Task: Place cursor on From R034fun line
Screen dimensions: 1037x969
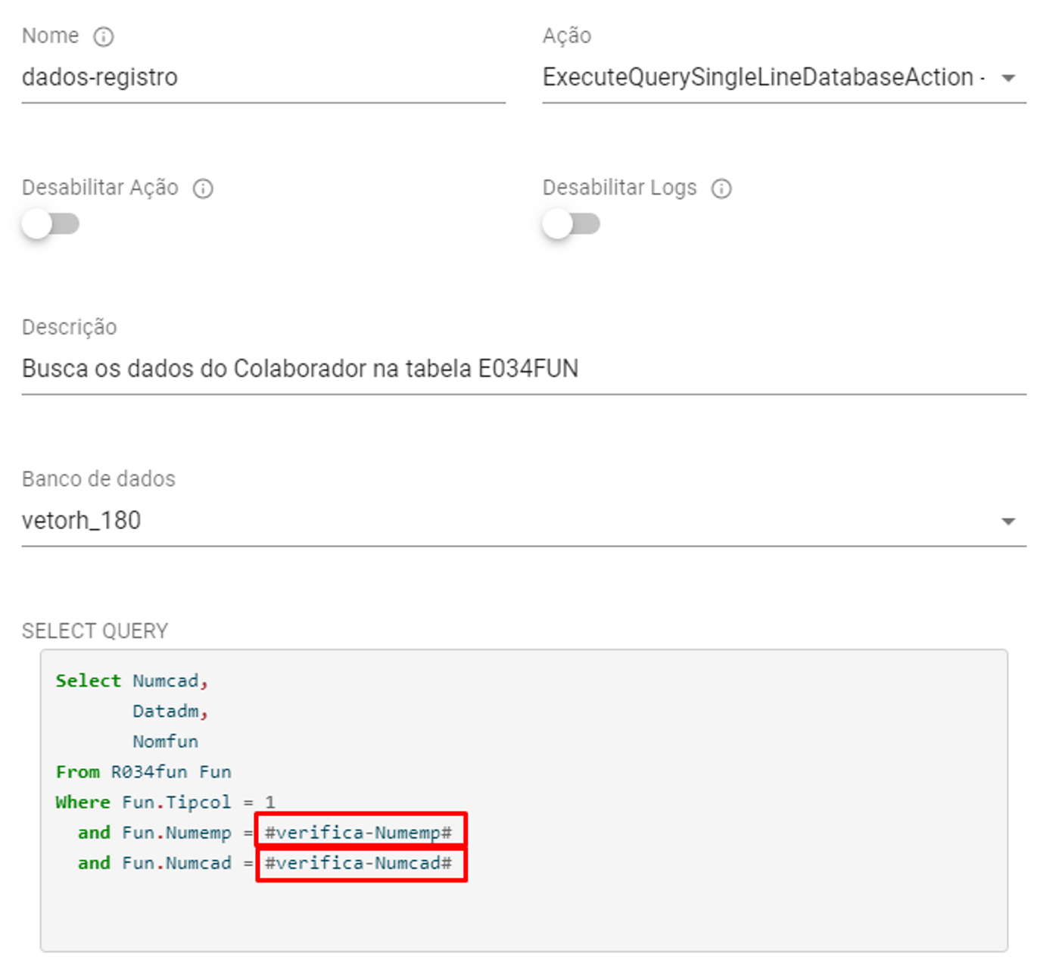Action: (144, 772)
